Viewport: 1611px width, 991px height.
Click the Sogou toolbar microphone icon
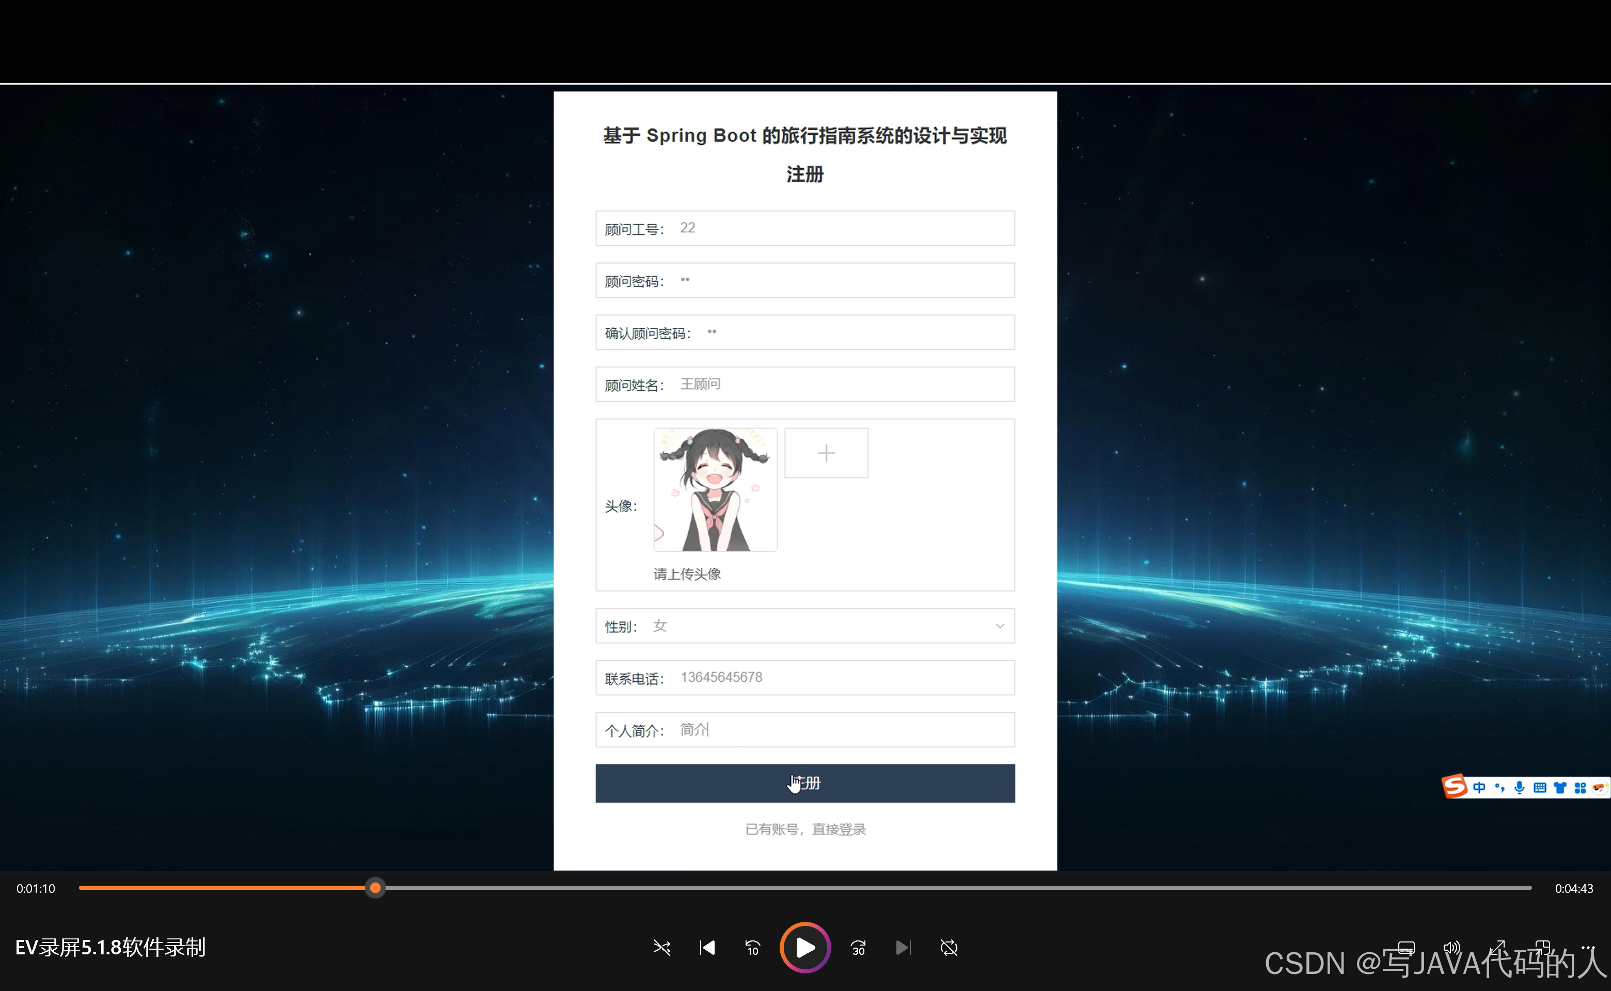tap(1519, 787)
